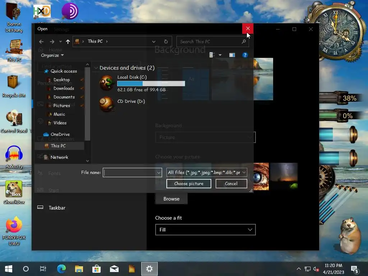Click the Cancel button
The image size is (368, 276).
click(231, 184)
